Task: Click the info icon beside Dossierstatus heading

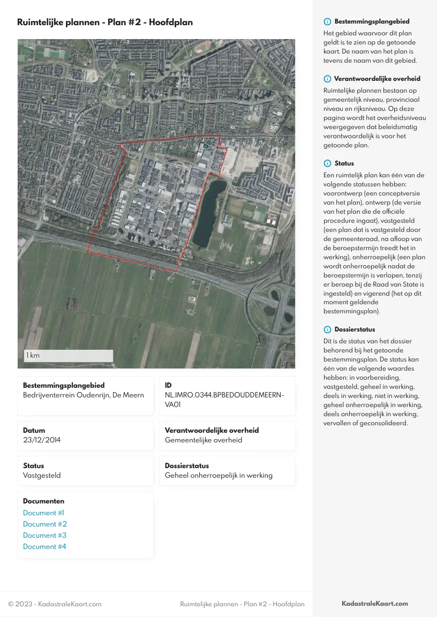Action: (x=327, y=329)
